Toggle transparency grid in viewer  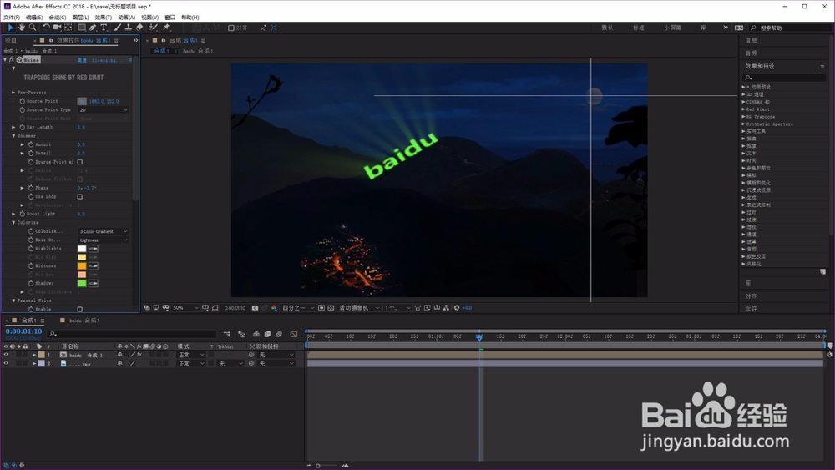point(331,308)
